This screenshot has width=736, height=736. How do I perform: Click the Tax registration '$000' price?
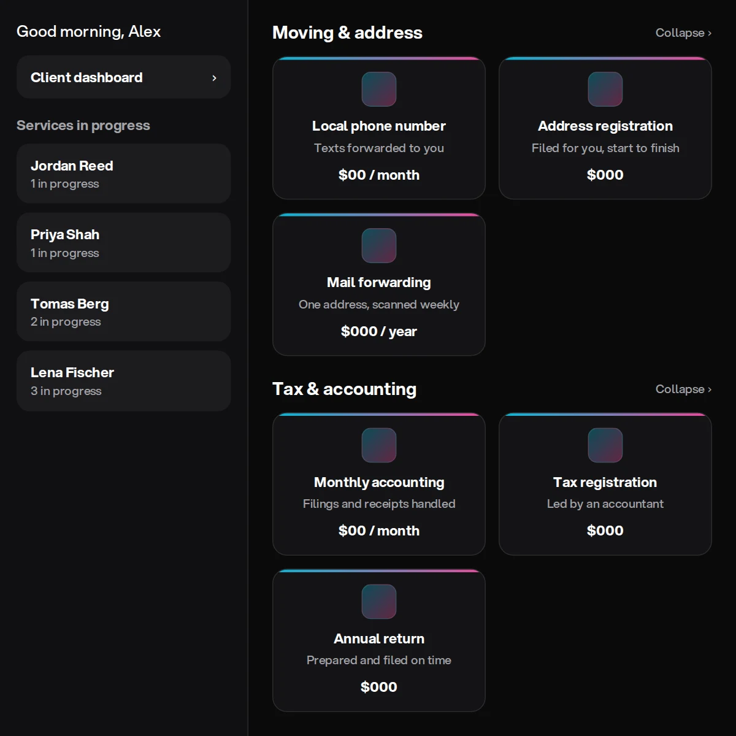(605, 531)
